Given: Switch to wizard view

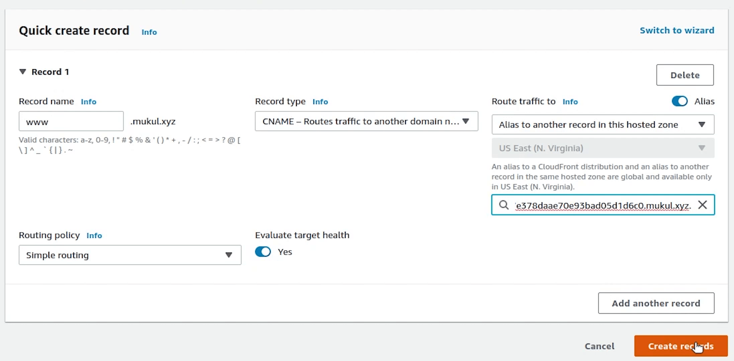Looking at the screenshot, I should (x=677, y=30).
